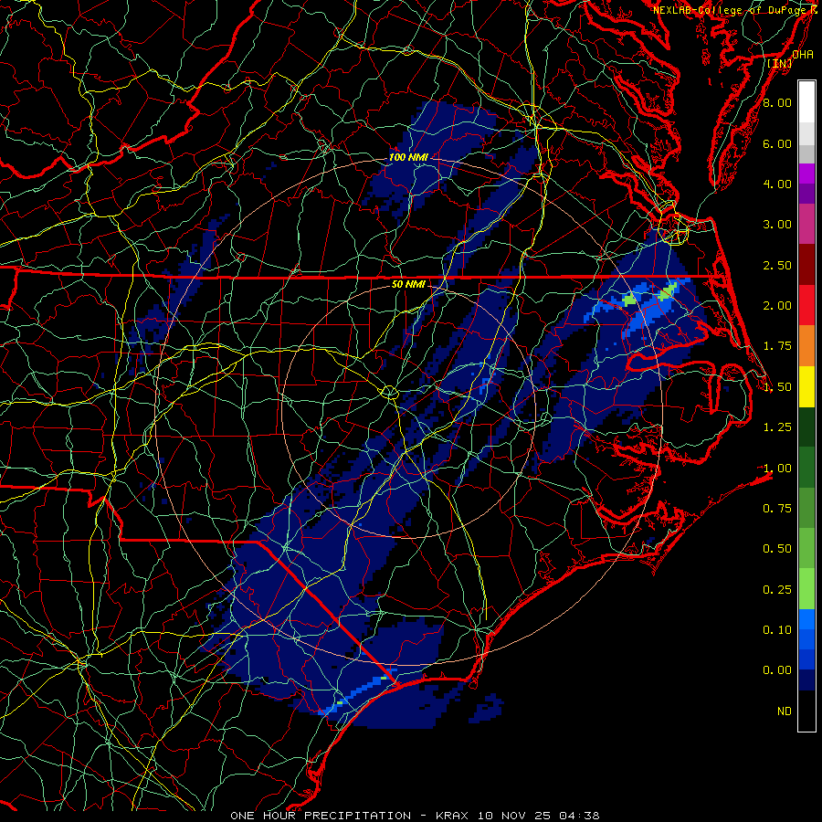Click the '8.00' legend label
822x822 pixels.
point(777,102)
